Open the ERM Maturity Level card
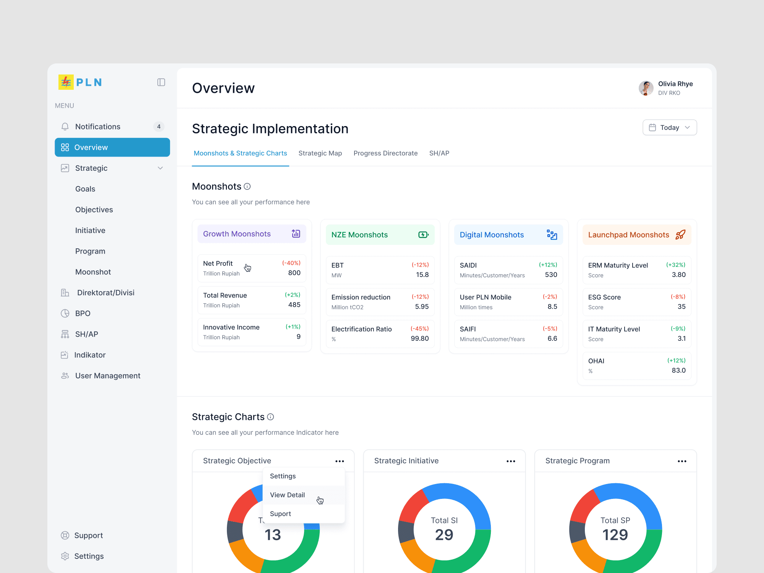The width and height of the screenshot is (764, 573). [x=637, y=270]
